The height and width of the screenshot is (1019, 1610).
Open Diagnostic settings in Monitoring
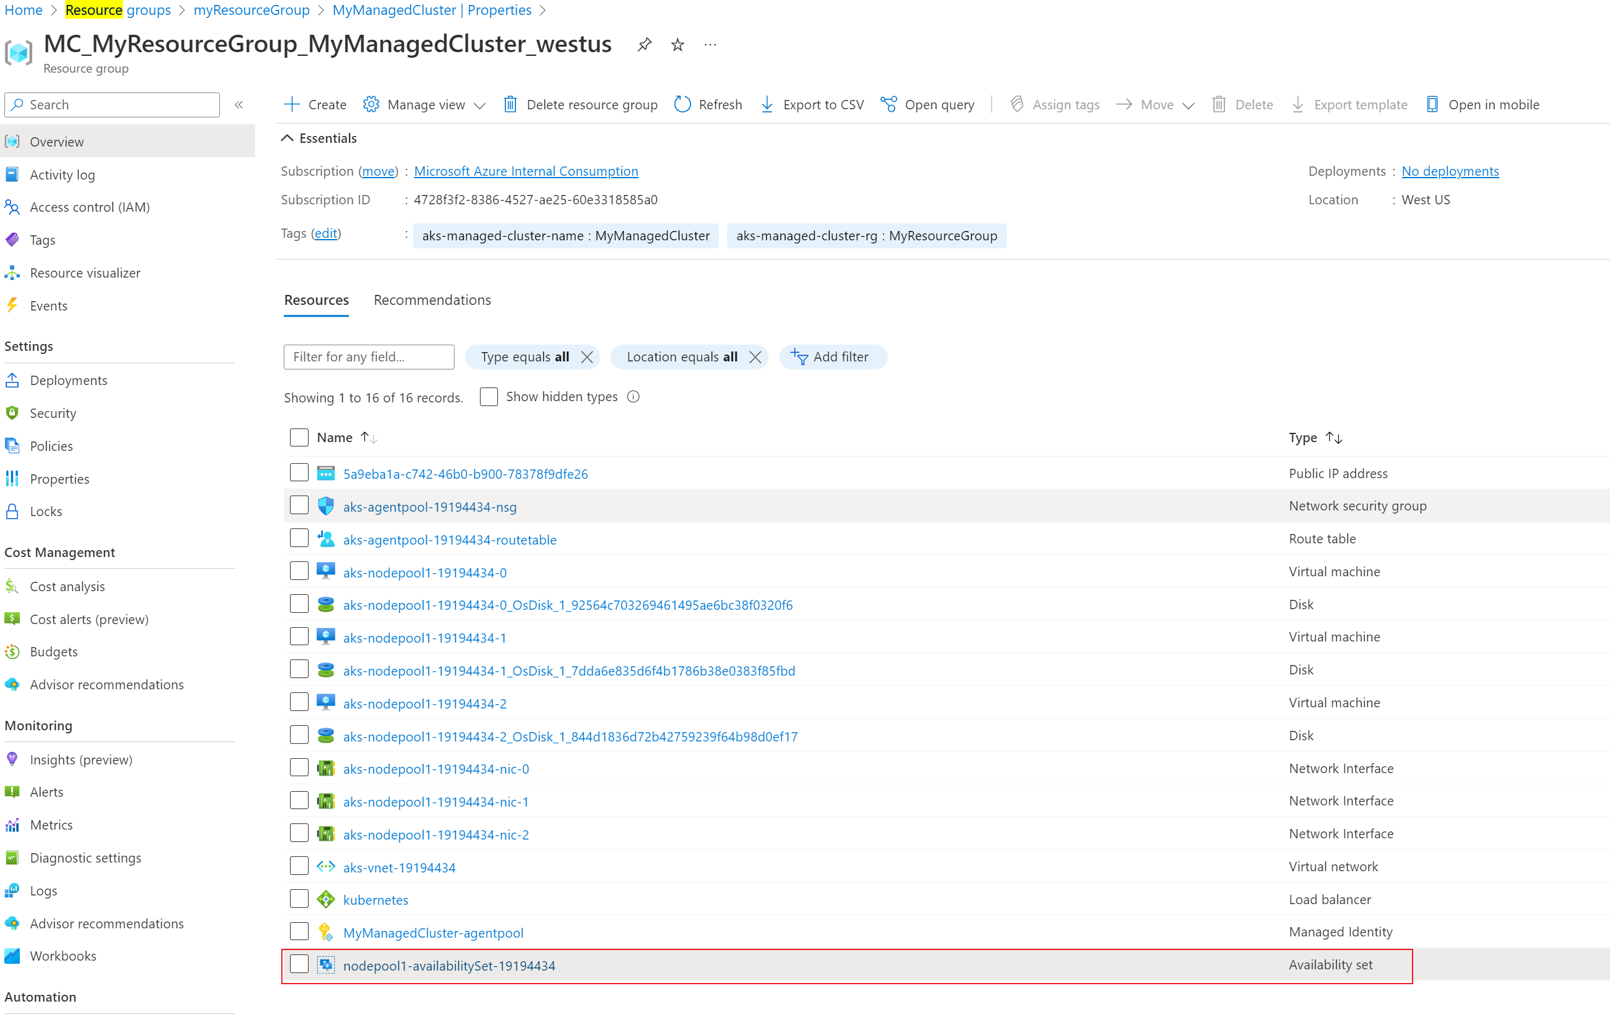tap(86, 857)
